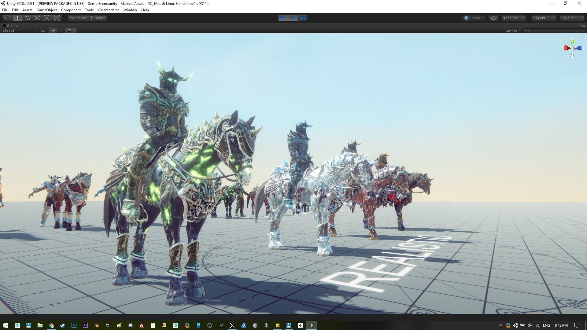
Task: Open Discord from taskbar
Action: tap(131, 325)
